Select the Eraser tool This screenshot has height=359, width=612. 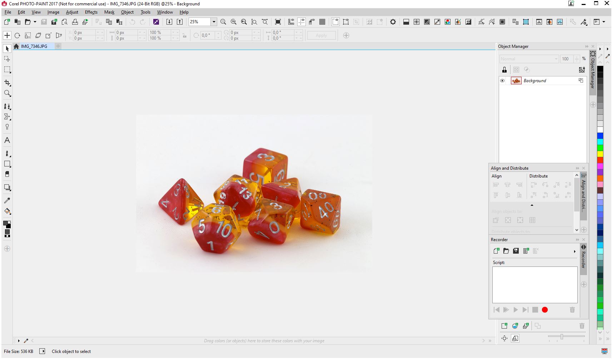(x=7, y=174)
